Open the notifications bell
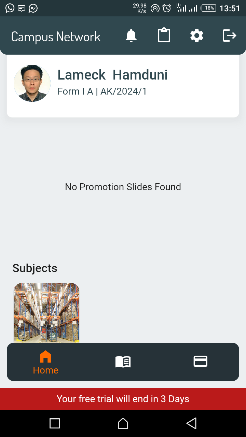The width and height of the screenshot is (246, 437). click(x=131, y=36)
